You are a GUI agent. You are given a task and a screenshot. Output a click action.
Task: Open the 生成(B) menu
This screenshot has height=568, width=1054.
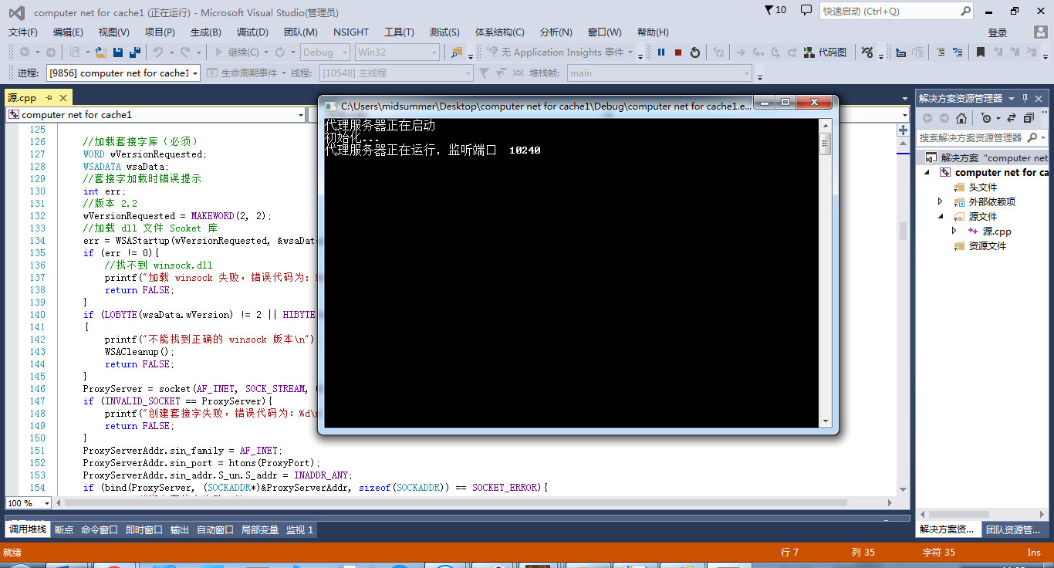tap(206, 32)
